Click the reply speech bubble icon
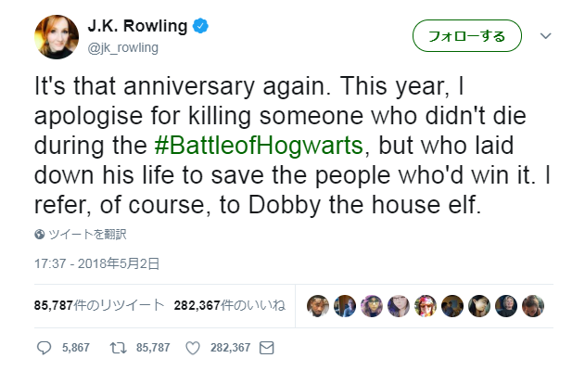The image size is (585, 371). (45, 348)
